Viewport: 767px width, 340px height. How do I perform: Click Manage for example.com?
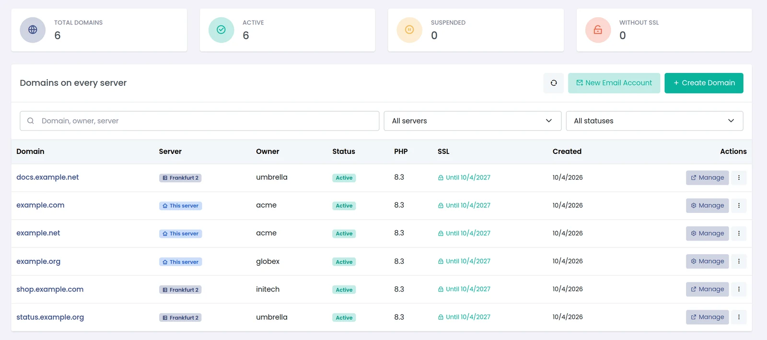pyautogui.click(x=708, y=205)
